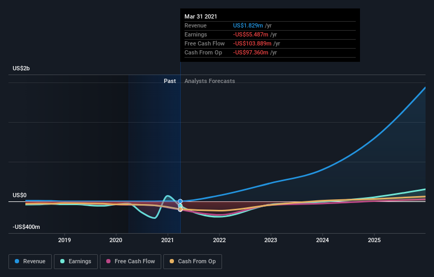Select the 2020 x-axis label
434x277 pixels.
pyautogui.click(x=116, y=240)
